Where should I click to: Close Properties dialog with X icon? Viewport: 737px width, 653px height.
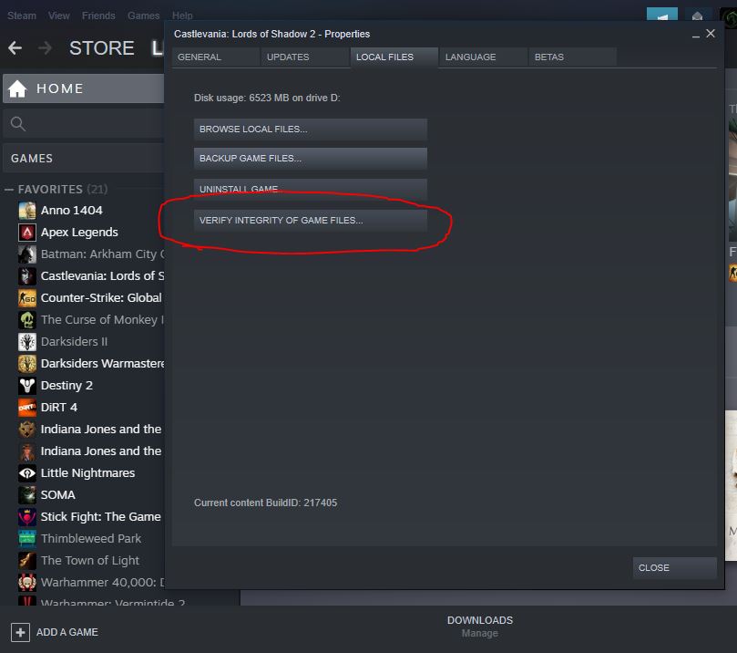pyautogui.click(x=711, y=34)
